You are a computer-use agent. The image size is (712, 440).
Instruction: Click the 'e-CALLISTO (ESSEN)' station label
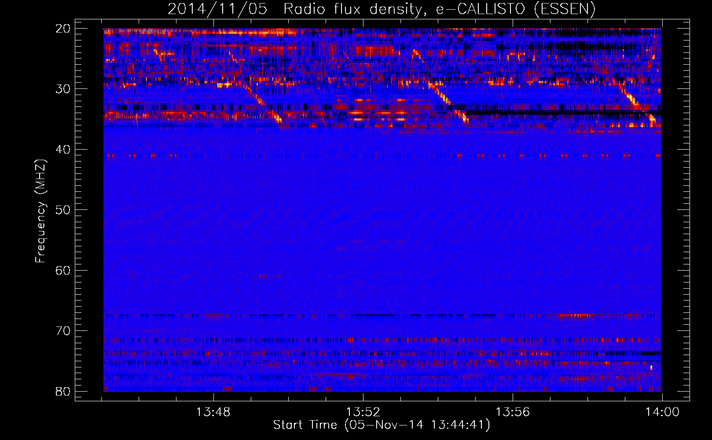[x=516, y=9]
